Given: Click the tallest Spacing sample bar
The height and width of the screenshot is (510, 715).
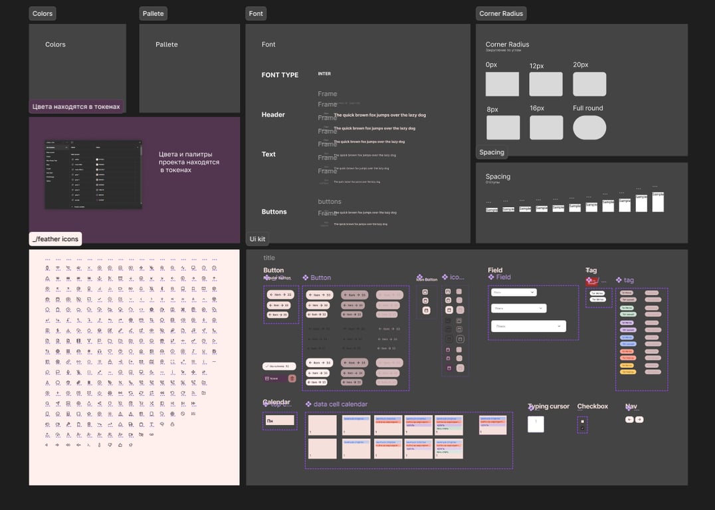Looking at the screenshot, I should [x=658, y=201].
